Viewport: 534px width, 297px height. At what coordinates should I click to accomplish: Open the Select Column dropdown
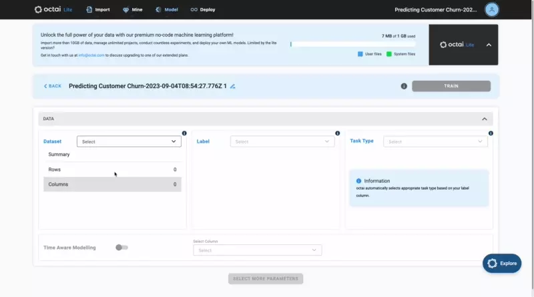click(257, 250)
